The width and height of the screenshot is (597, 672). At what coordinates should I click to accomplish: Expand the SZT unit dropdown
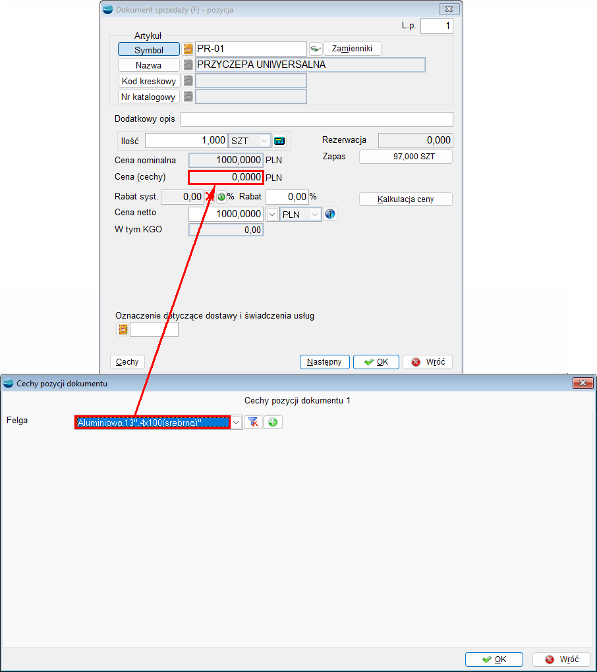[x=264, y=141]
